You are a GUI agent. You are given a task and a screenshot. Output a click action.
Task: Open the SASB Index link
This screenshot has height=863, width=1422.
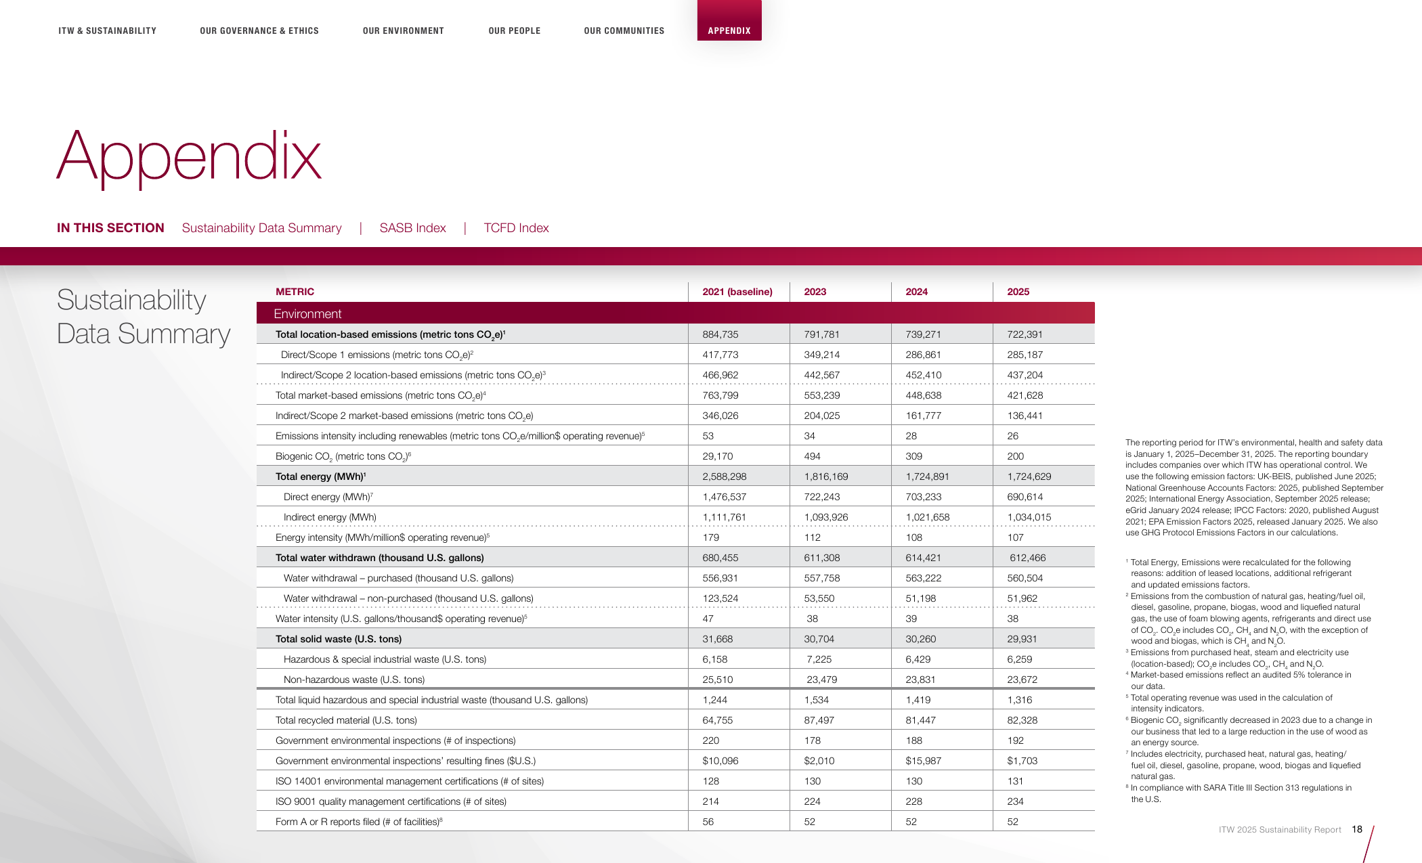click(413, 228)
